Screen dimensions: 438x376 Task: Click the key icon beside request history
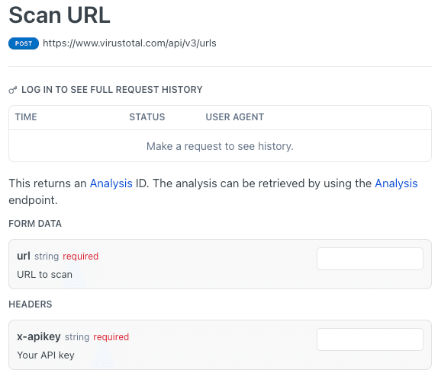tap(12, 90)
